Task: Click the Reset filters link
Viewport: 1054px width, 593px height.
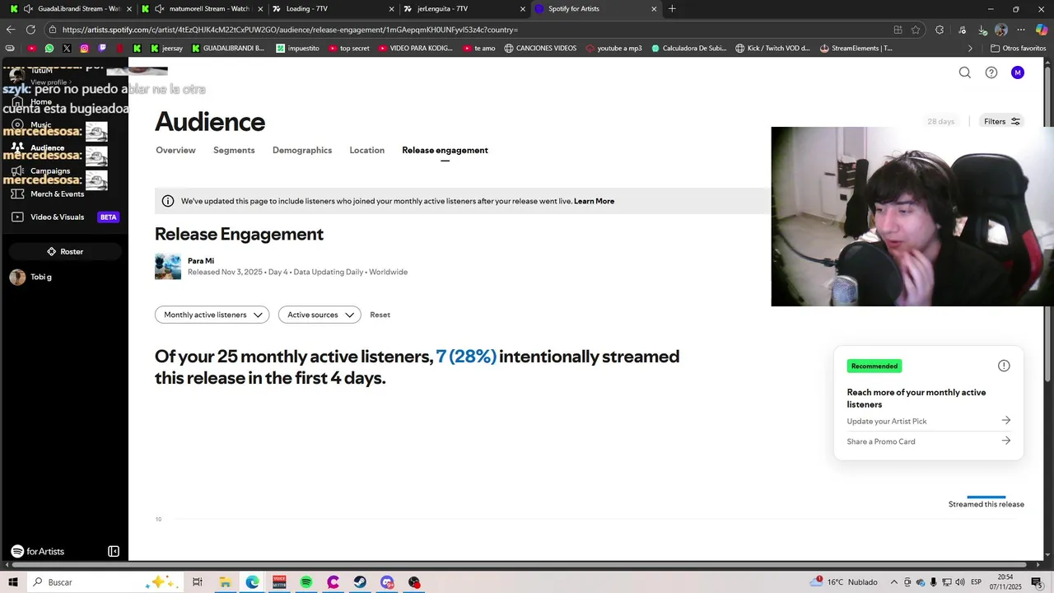Action: [380, 315]
